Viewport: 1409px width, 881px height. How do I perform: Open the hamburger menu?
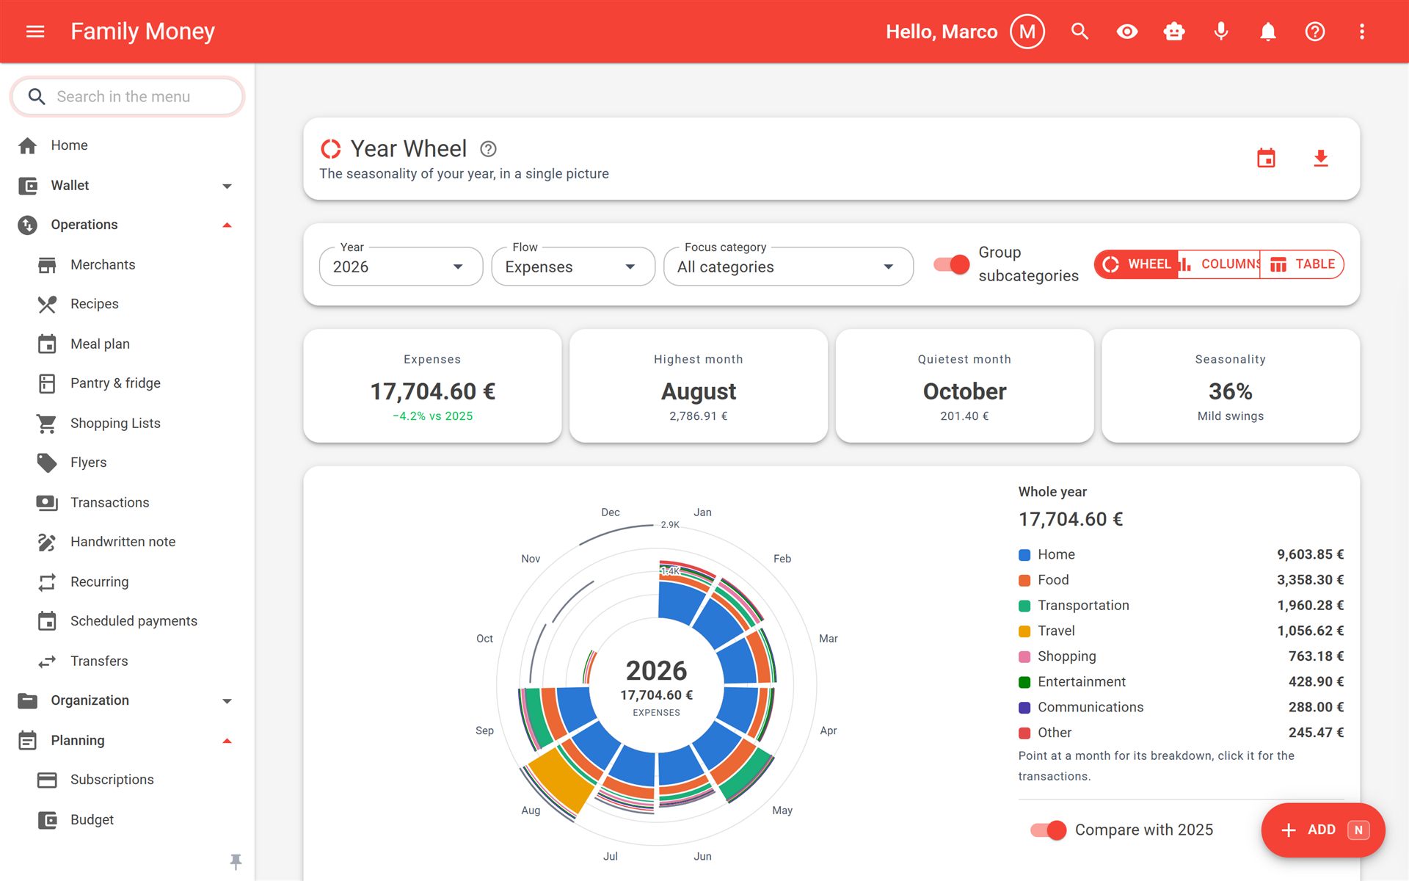coord(35,32)
